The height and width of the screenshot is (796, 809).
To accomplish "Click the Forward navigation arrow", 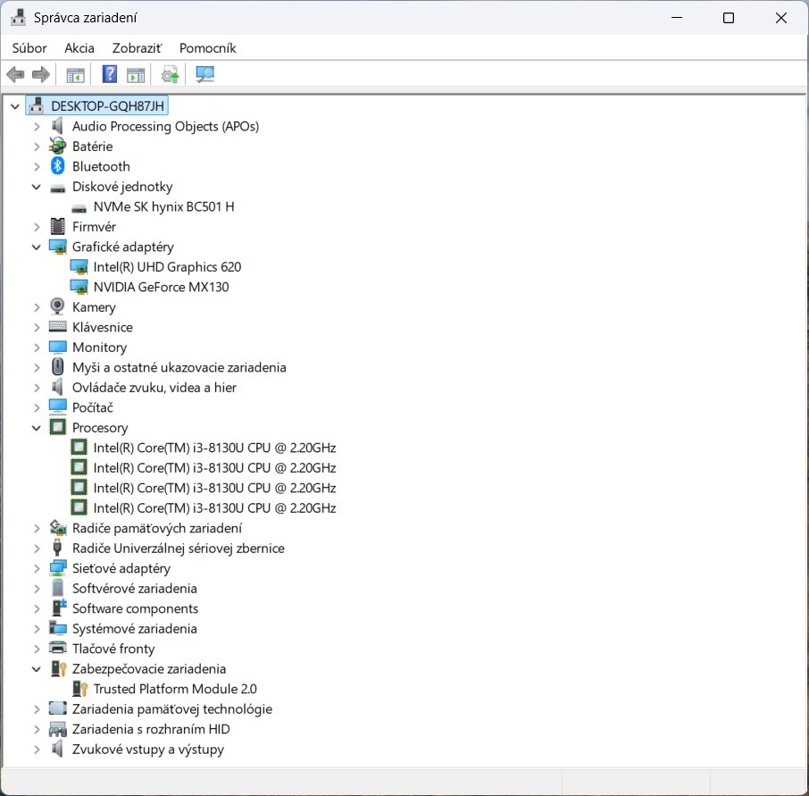I will coord(41,74).
